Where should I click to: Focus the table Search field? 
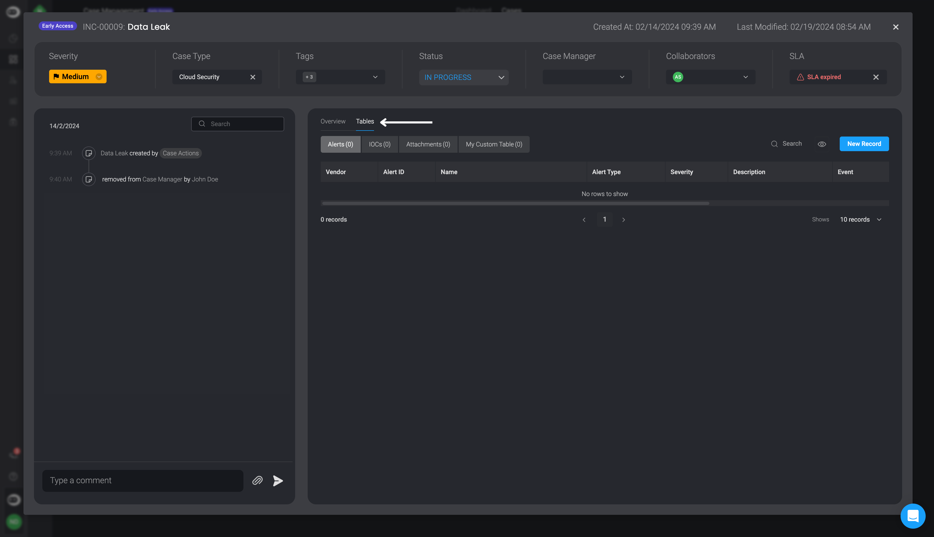click(x=792, y=144)
